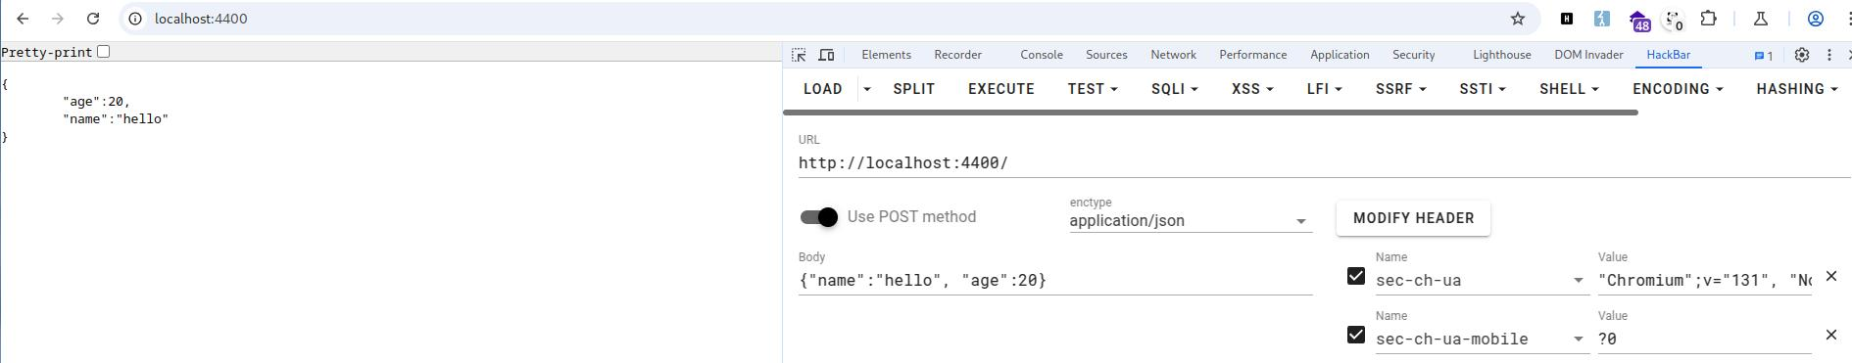Activate the DevTools inspect element picker
Screen dimensions: 1852x363
(x=800, y=55)
